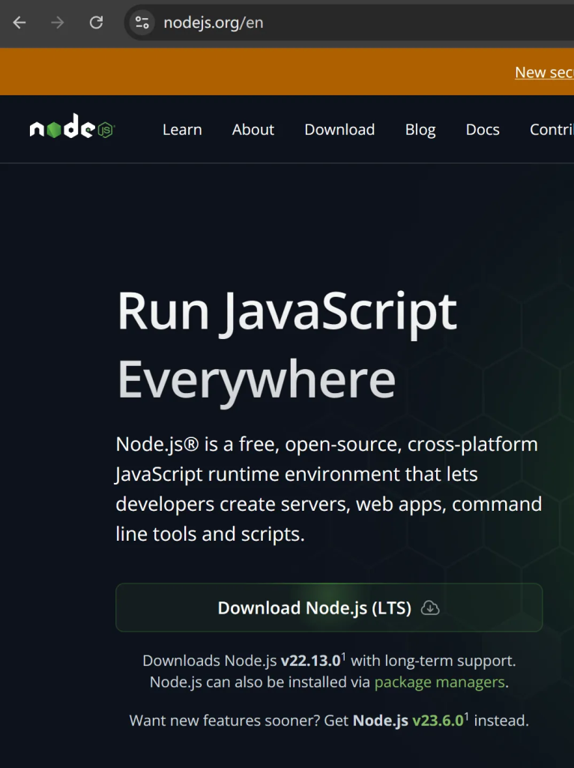Click the cloud download icon on LTS button
574x768 pixels.
tap(430, 607)
